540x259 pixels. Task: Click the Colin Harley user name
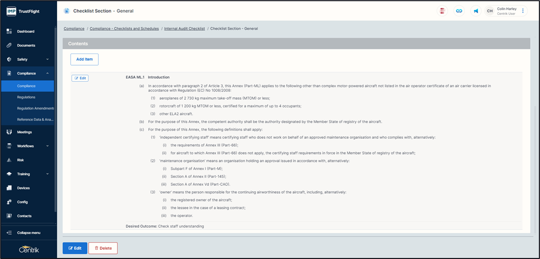[x=507, y=9]
